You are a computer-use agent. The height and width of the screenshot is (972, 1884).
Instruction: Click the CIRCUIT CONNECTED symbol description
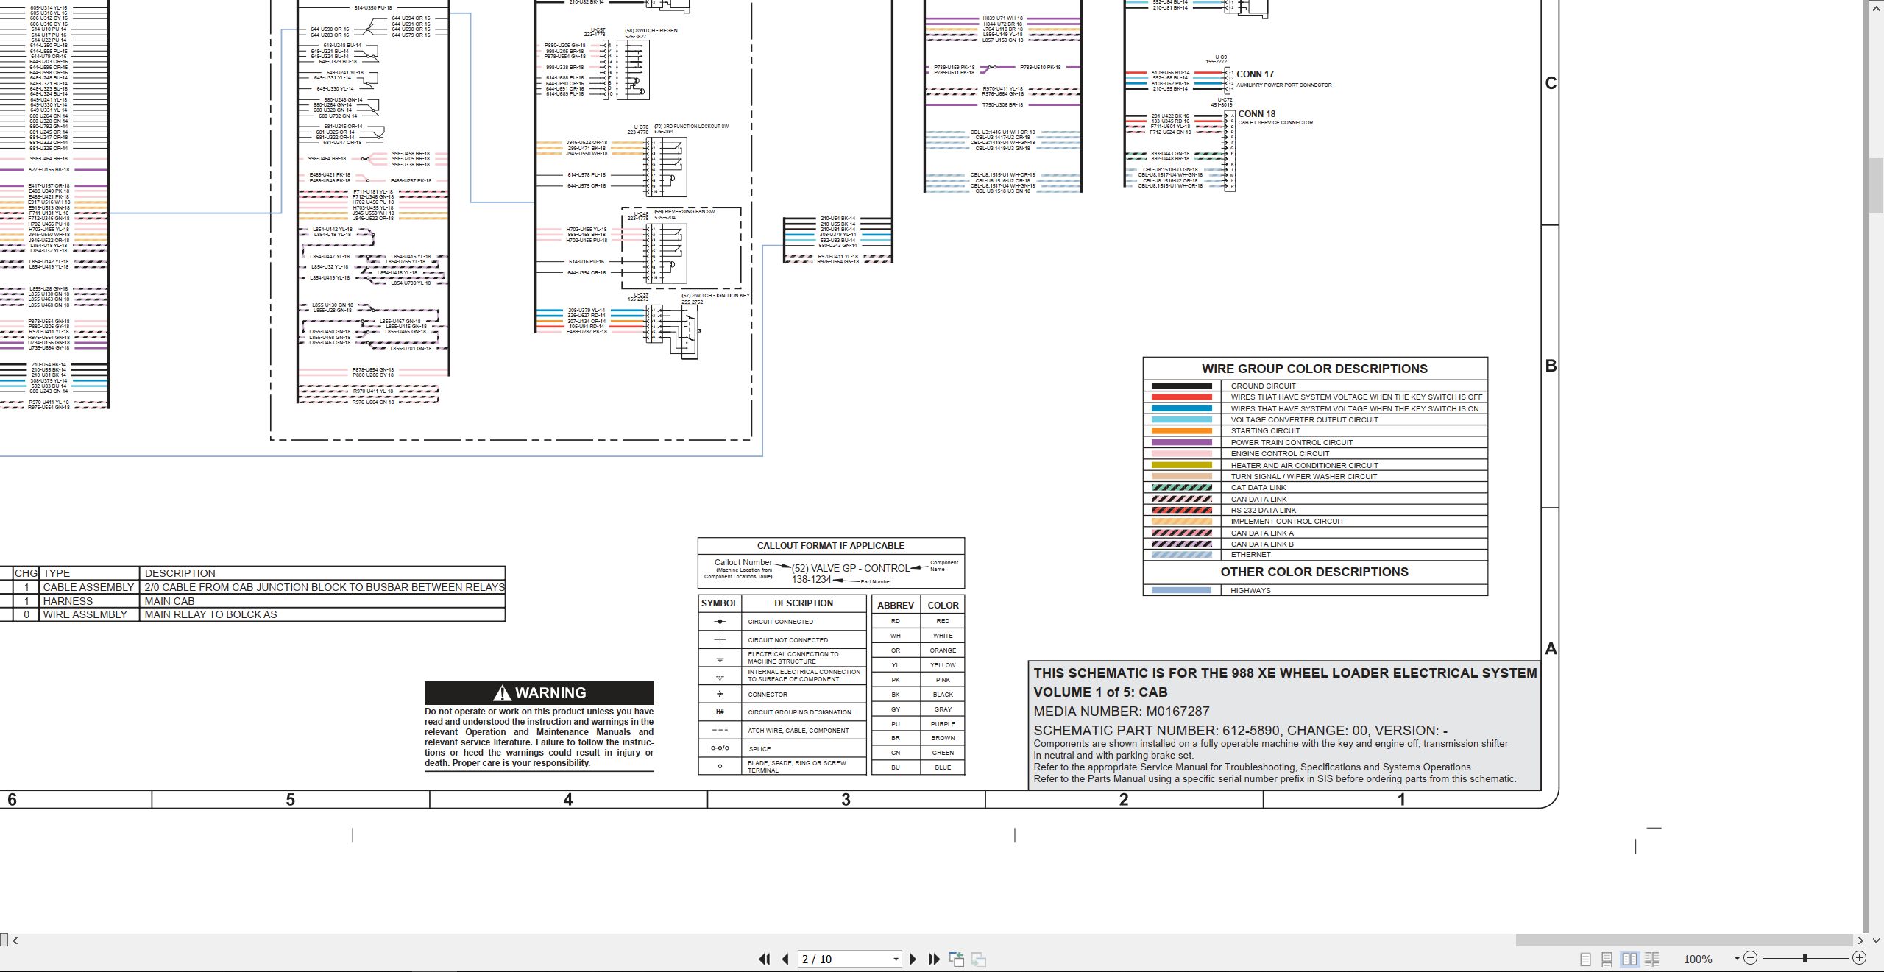780,622
